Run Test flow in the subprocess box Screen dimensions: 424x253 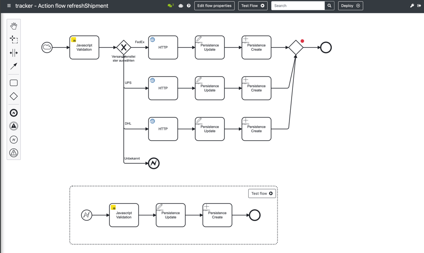(x=262, y=193)
